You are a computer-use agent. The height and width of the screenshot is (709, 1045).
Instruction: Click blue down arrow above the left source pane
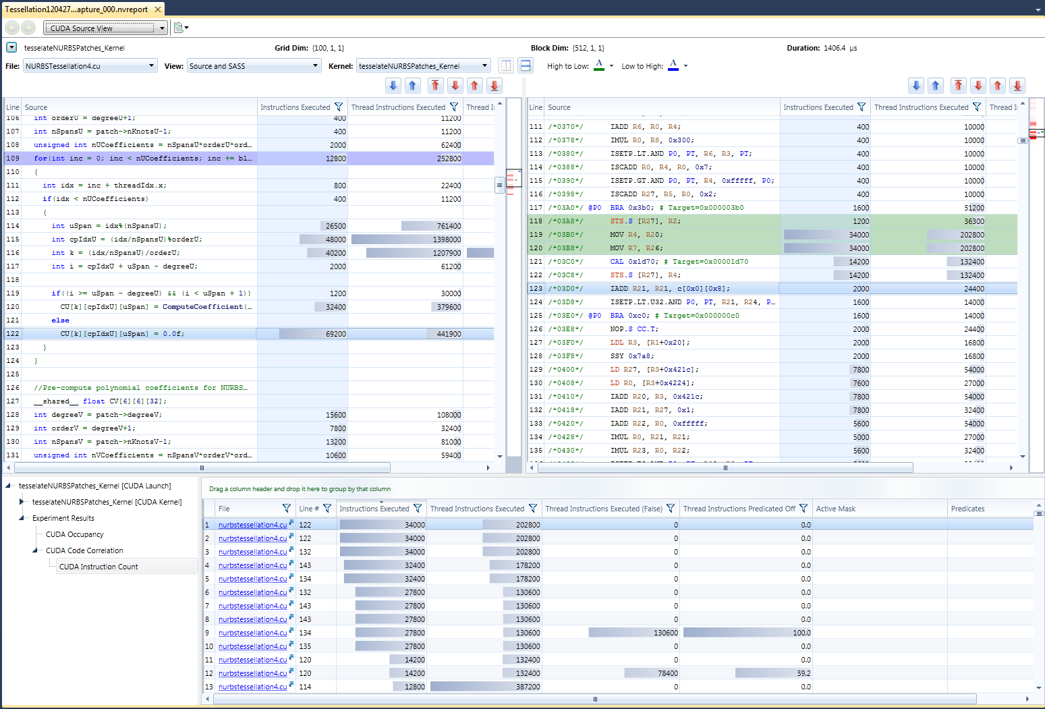[x=393, y=85]
